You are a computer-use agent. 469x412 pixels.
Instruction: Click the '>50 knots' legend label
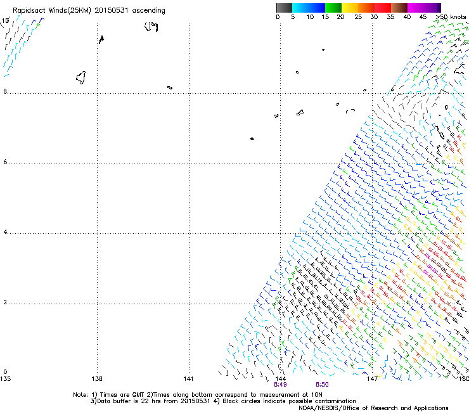[x=451, y=17]
